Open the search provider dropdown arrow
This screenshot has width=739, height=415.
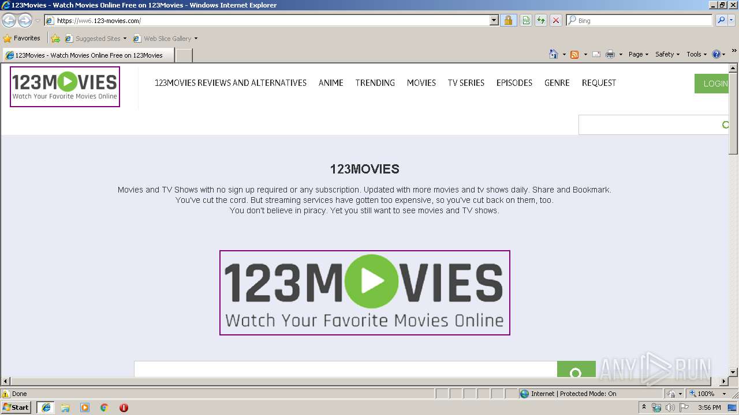point(731,20)
